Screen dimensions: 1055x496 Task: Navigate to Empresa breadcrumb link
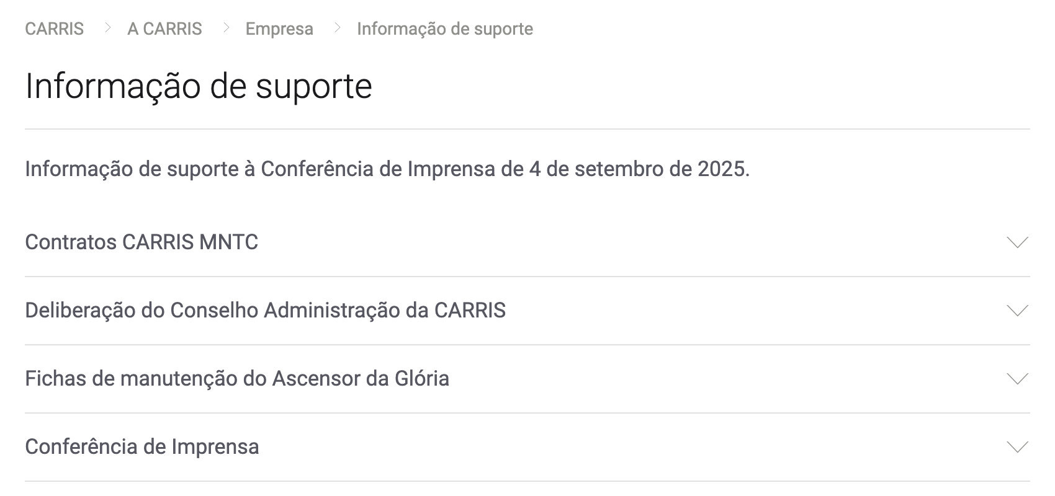coord(279,29)
